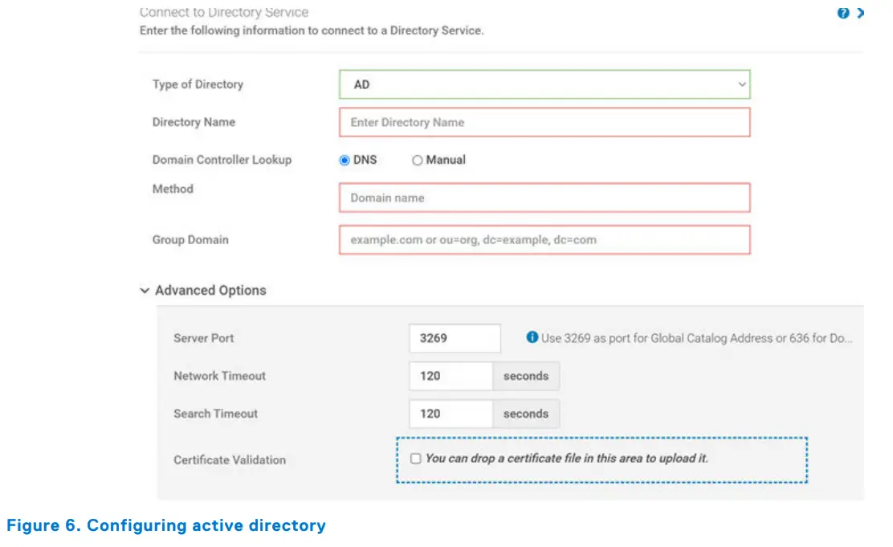Click the blue forward chevron at top right
Screen dimensions: 893x547
859,13
